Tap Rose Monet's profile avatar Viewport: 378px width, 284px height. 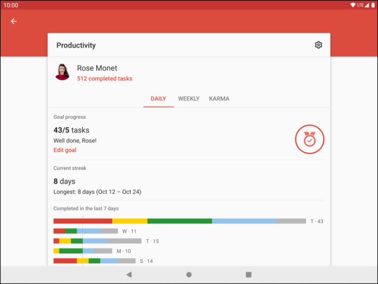click(62, 72)
